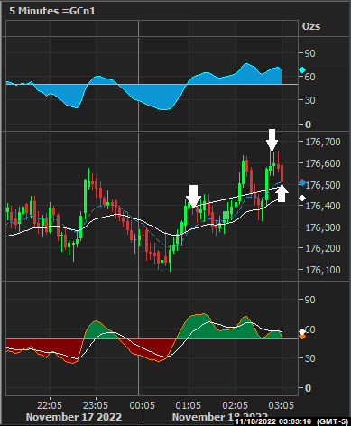Click the 176,600 price axis label

tap(323, 163)
